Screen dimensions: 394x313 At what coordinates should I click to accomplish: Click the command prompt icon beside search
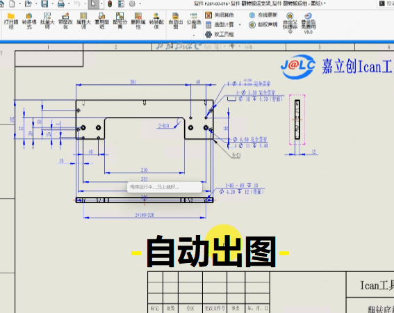tap(382, 3)
